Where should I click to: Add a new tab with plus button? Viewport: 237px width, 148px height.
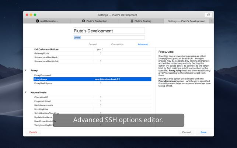(211, 21)
